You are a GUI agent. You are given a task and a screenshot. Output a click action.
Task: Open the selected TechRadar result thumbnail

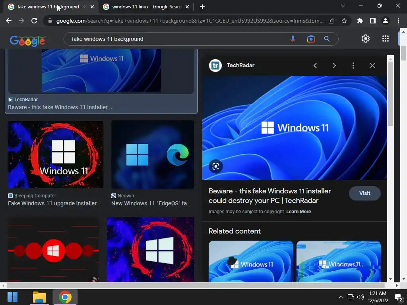101,71
